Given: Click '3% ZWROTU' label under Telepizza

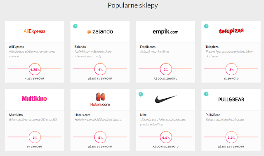Looking at the screenshot, I should tap(231, 79).
